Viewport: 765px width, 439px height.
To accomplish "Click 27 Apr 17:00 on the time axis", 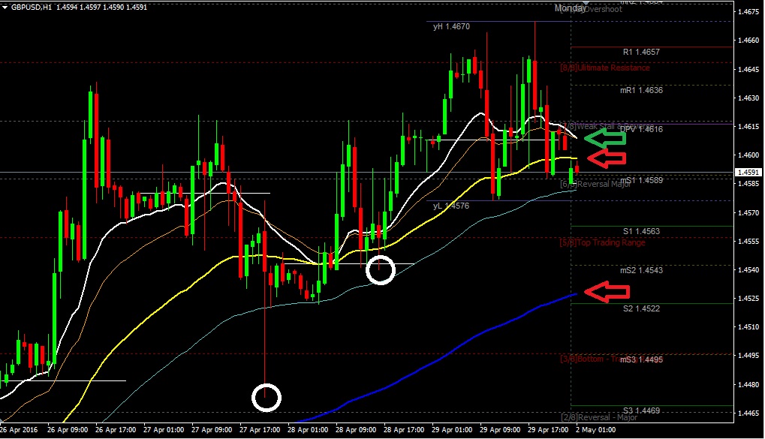I will [x=260, y=430].
